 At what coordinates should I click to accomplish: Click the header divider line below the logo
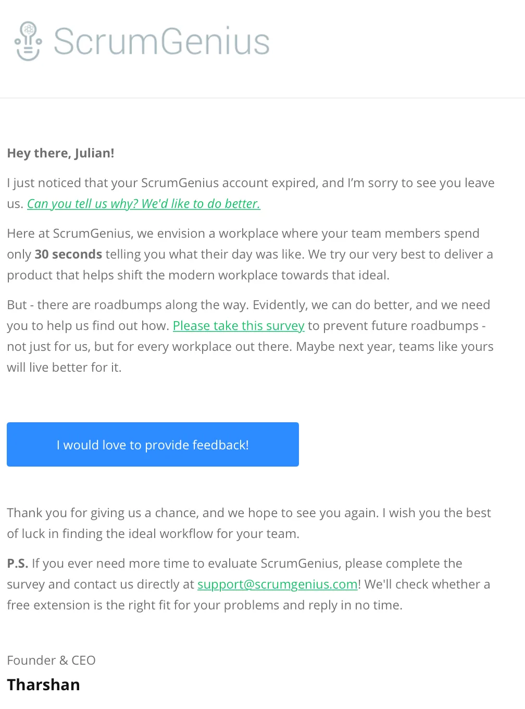(x=262, y=98)
